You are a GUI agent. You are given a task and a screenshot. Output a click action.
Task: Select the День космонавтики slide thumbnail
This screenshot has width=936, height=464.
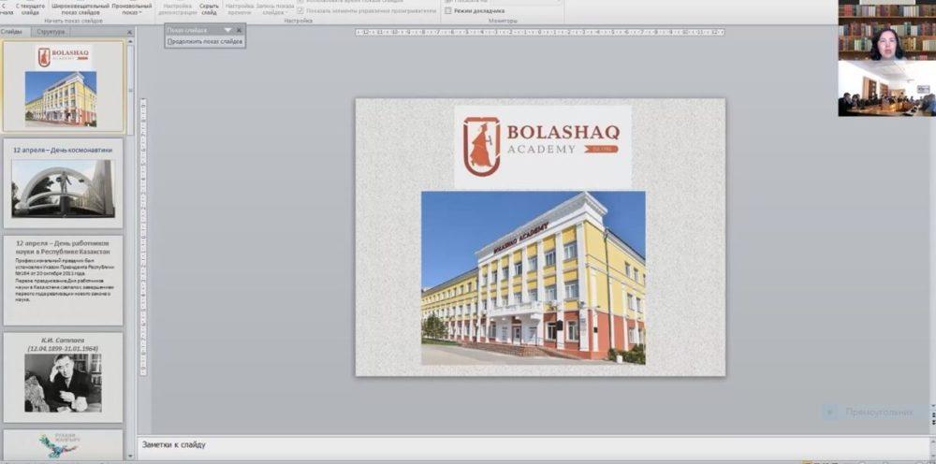[64, 183]
